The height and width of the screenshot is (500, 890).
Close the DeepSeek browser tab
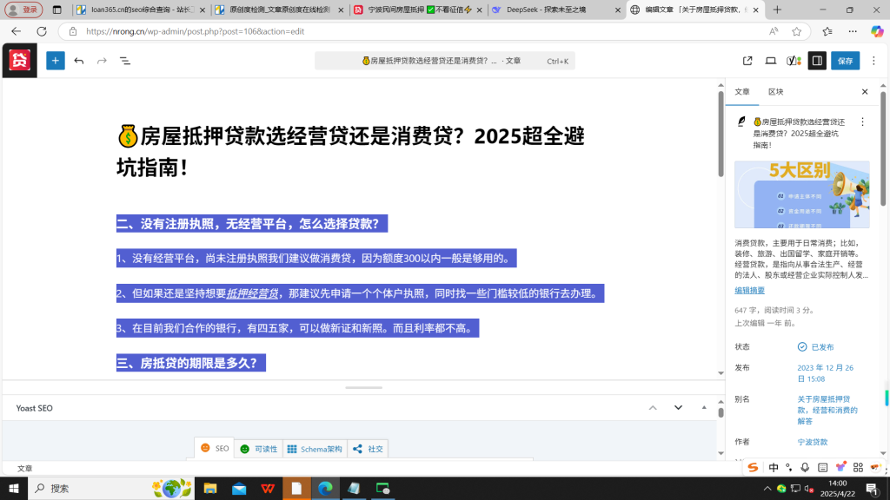pyautogui.click(x=618, y=10)
